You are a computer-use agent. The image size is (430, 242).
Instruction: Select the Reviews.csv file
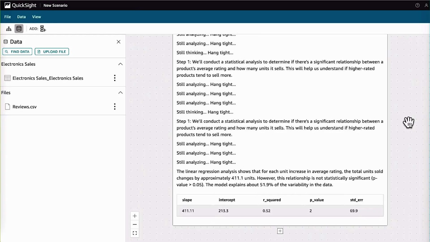(x=24, y=106)
